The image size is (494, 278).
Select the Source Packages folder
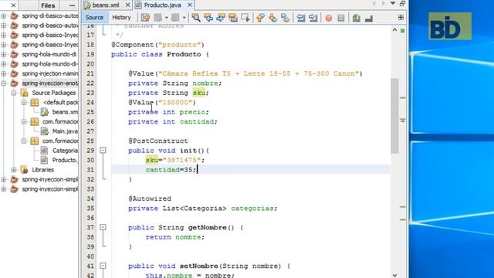click(x=53, y=93)
